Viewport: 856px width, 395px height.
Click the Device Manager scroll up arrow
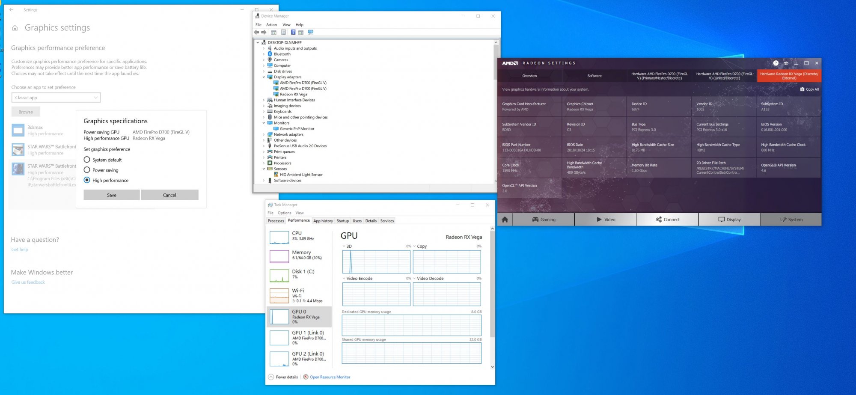[496, 42]
